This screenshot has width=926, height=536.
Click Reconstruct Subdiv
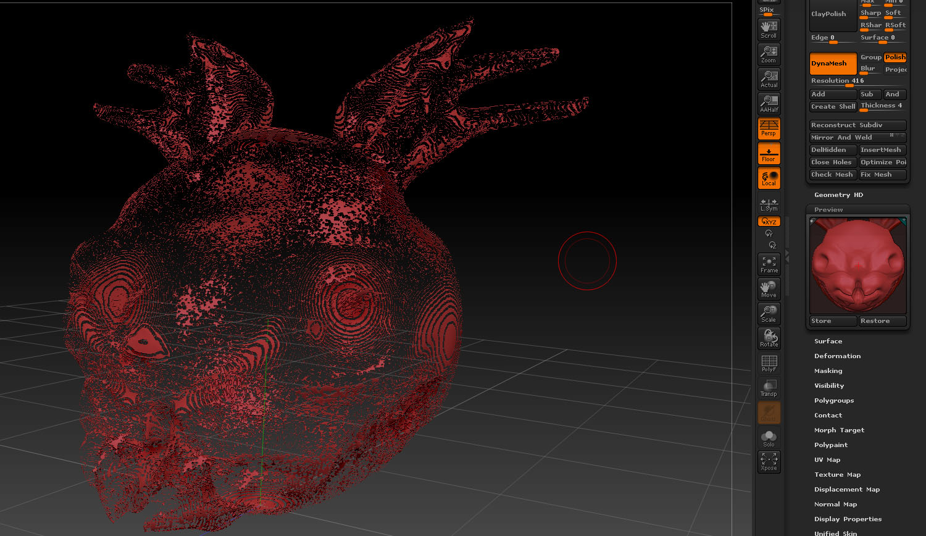(858, 125)
